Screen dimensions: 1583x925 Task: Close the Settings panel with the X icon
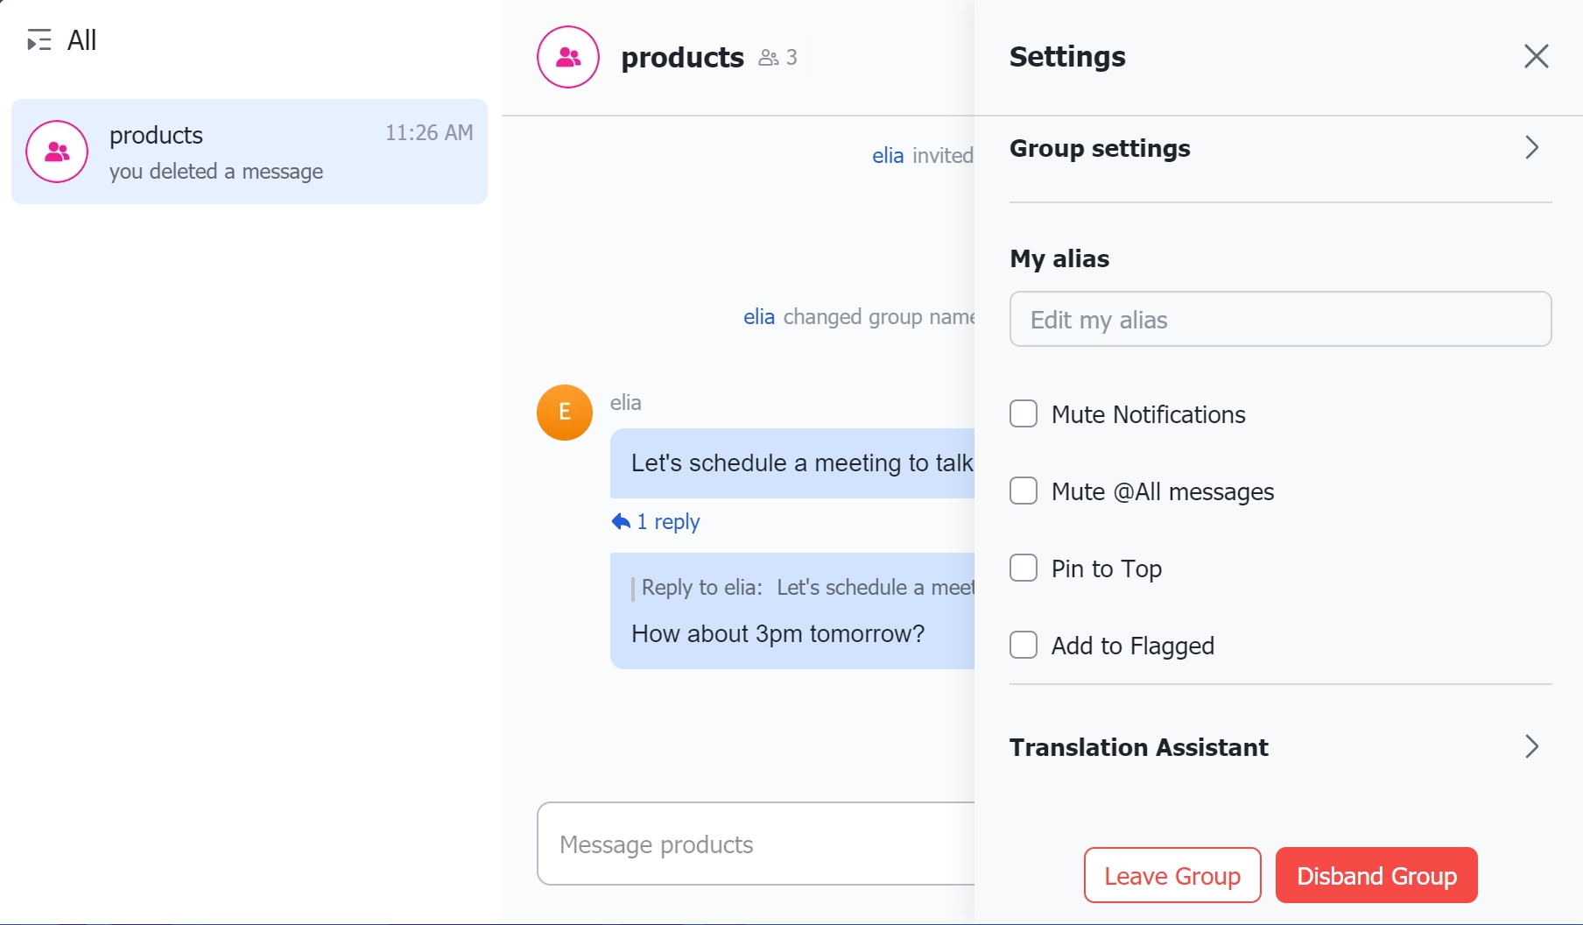coord(1537,56)
